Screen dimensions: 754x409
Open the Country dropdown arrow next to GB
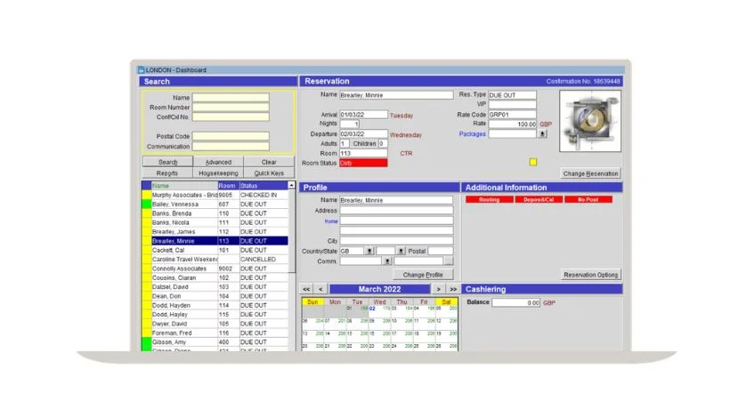(x=369, y=251)
